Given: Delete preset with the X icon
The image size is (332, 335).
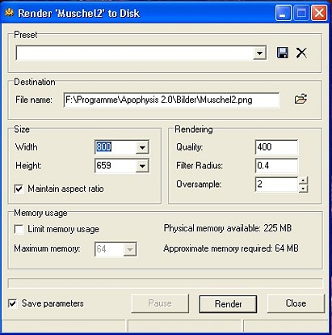Looking at the screenshot, I should (301, 53).
